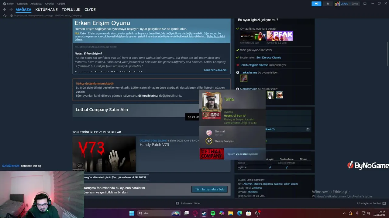Open the Steam menu
This screenshot has height=218, width=389.
9,4
